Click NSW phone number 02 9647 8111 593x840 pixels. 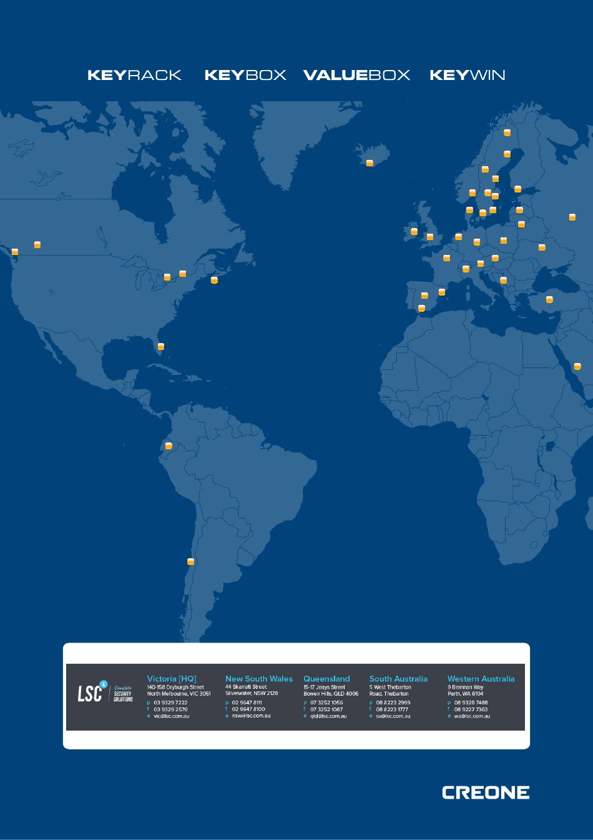pos(247,702)
